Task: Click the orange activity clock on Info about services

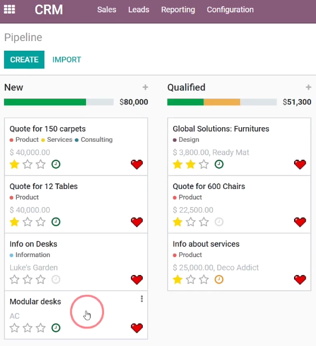Action: (219, 280)
